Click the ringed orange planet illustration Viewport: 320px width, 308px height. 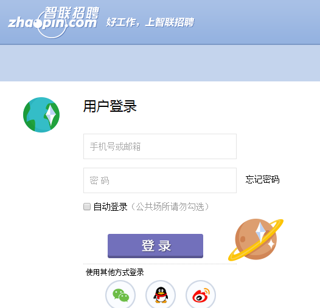click(x=256, y=239)
